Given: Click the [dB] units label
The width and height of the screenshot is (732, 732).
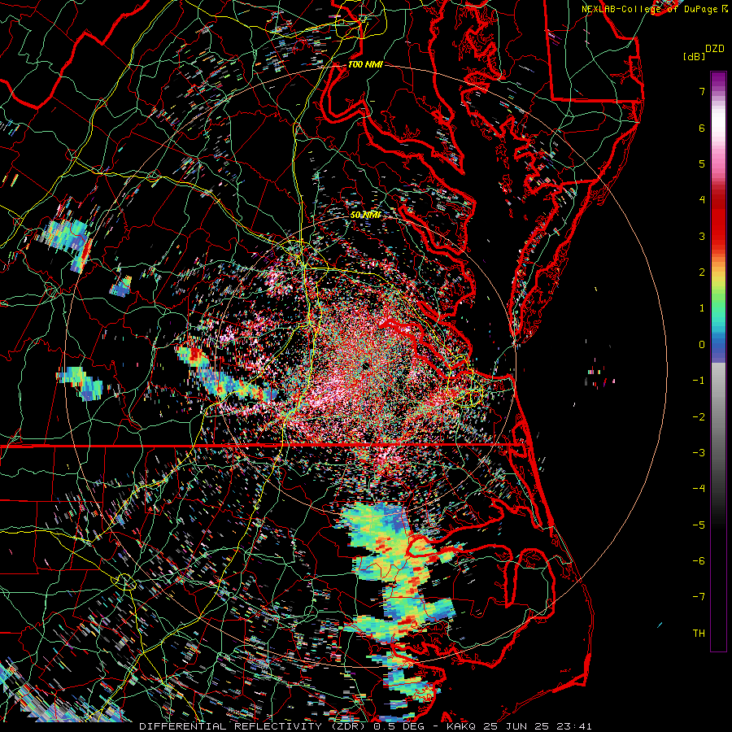Looking at the screenshot, I should [693, 56].
